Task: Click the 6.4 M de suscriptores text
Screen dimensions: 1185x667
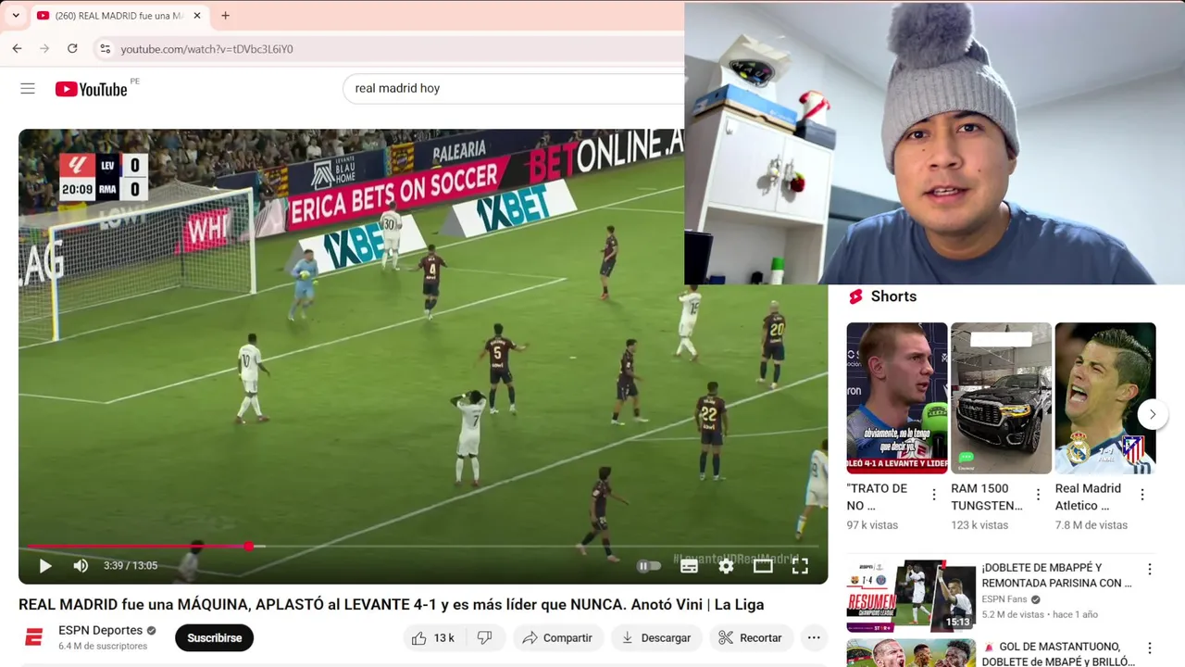Action: point(103,646)
